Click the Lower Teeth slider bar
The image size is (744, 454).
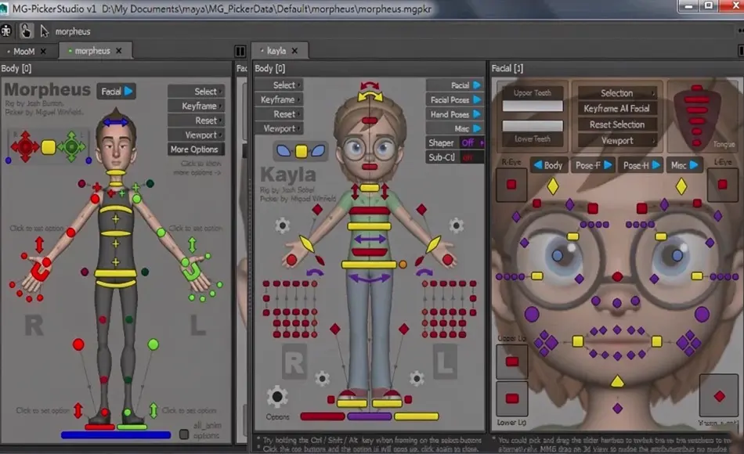pyautogui.click(x=533, y=126)
